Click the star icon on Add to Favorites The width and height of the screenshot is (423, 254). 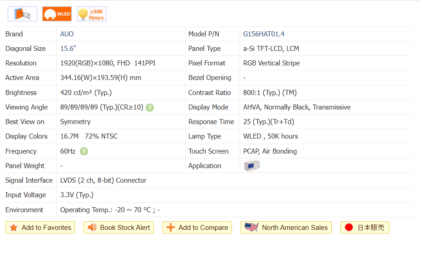click(x=14, y=228)
